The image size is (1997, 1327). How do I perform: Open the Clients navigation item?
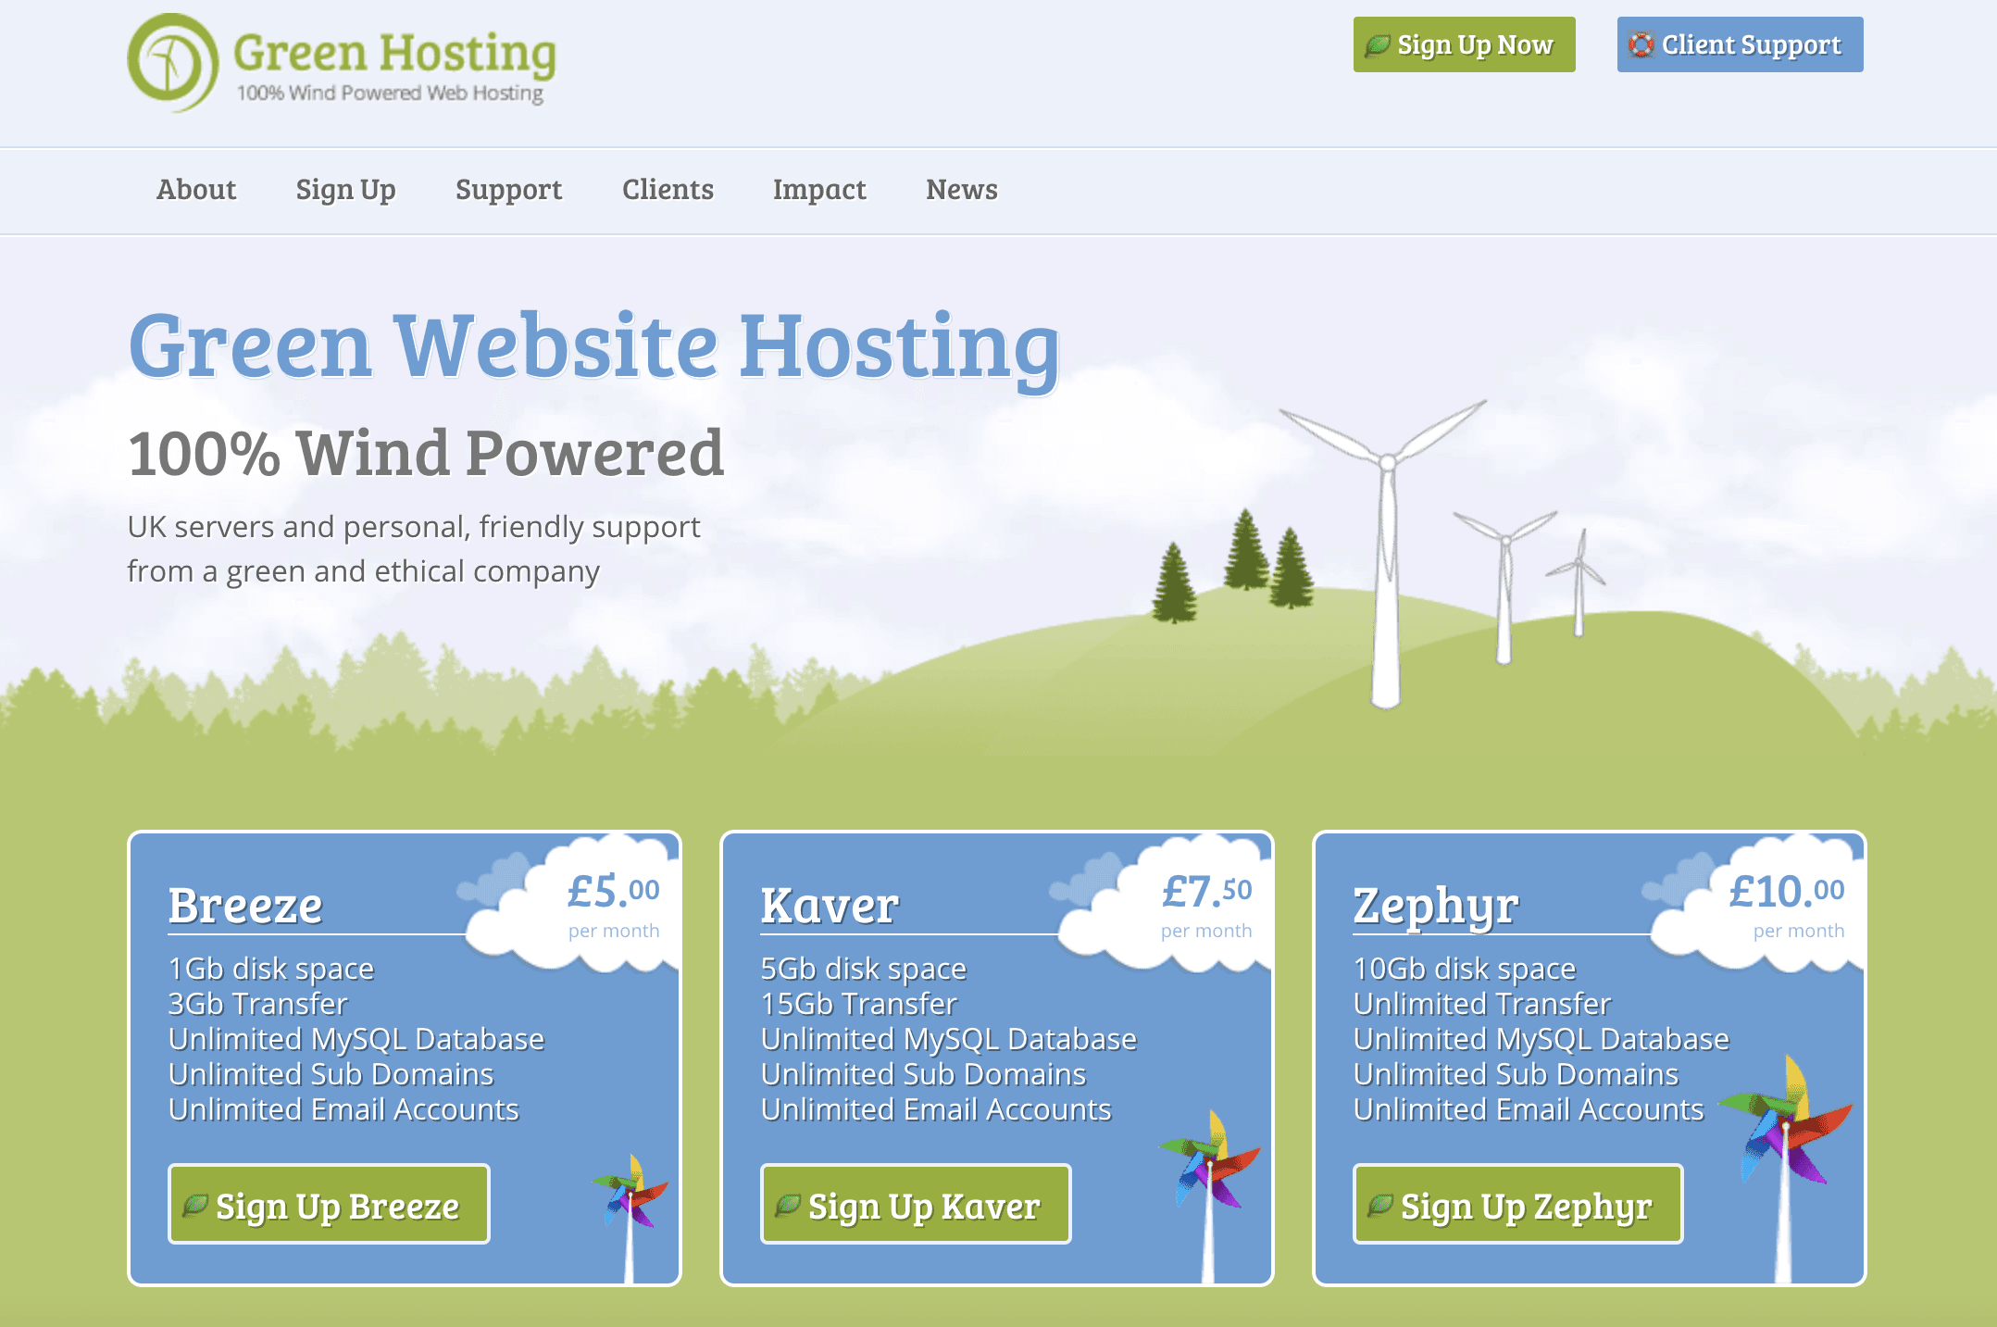(668, 190)
